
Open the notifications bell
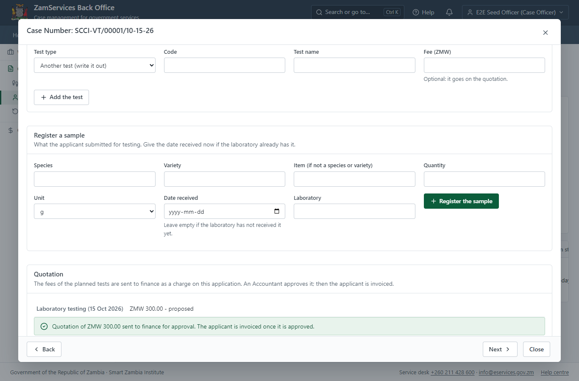pos(449,12)
